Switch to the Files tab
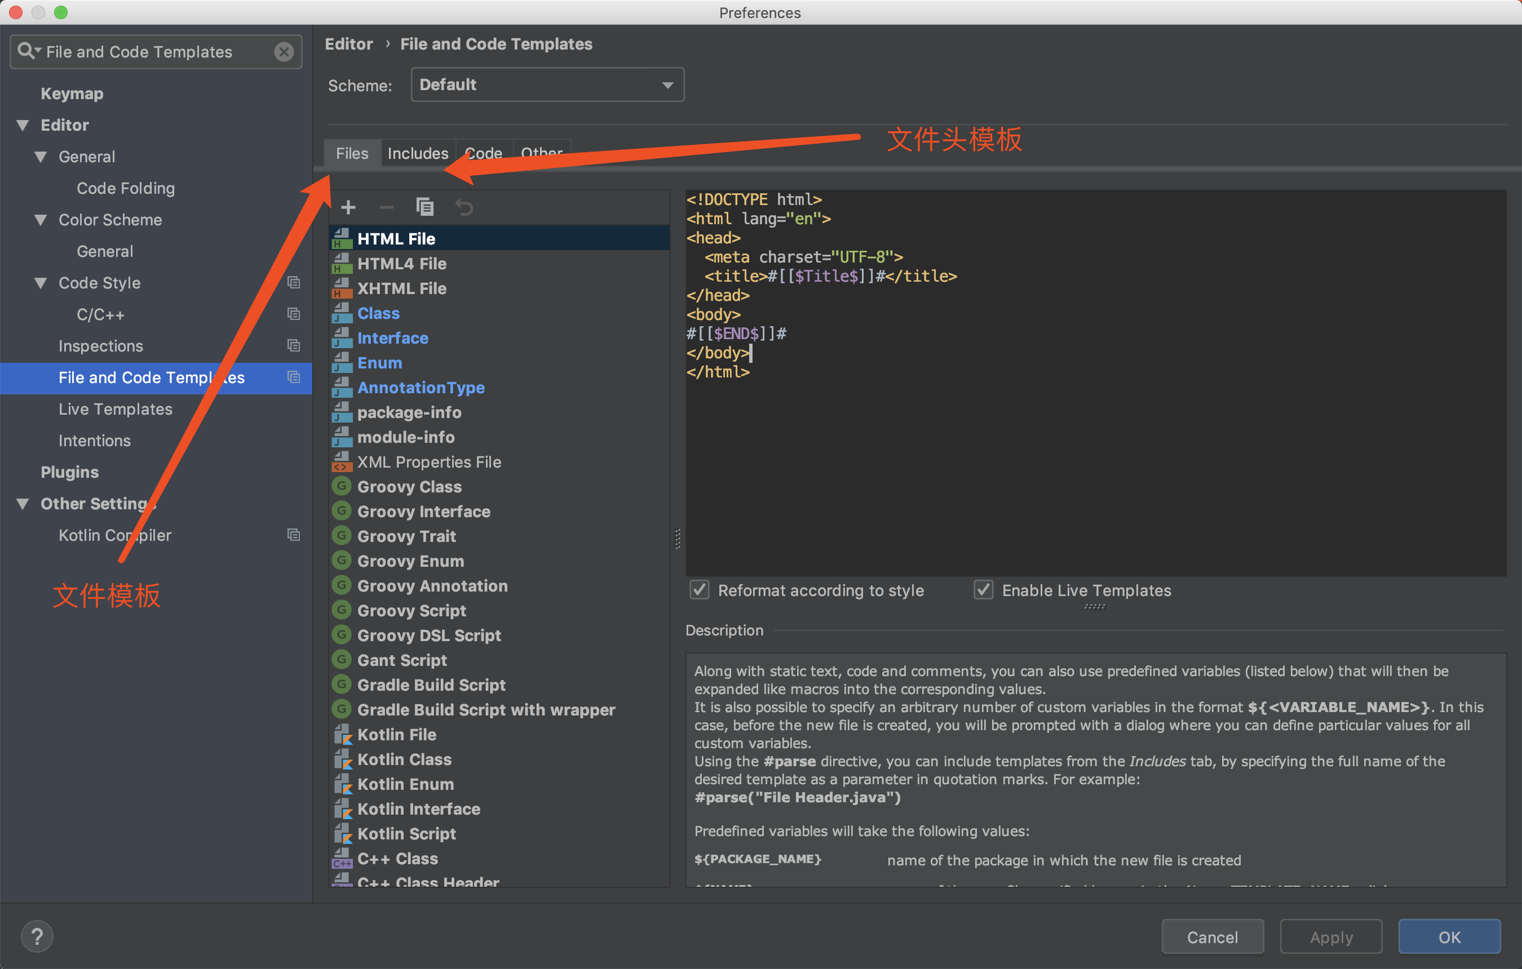 coord(352,153)
